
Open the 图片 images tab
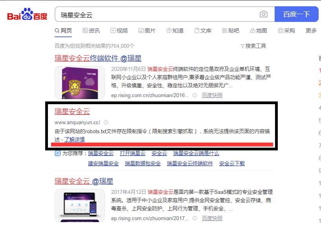coord(147,31)
